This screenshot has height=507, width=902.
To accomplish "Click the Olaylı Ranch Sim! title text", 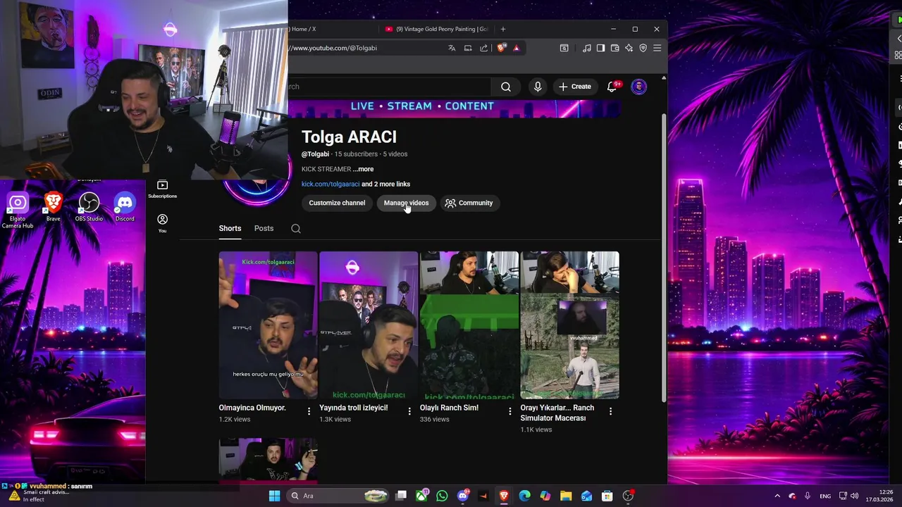I will [x=449, y=408].
